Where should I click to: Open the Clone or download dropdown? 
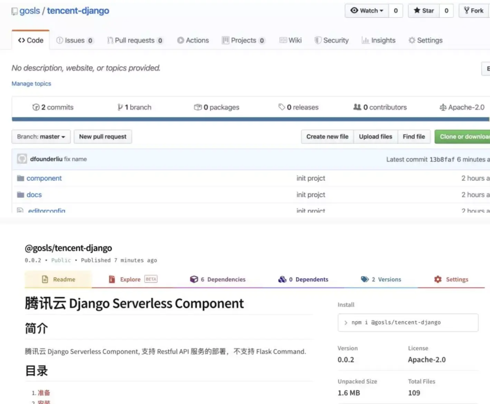click(462, 137)
